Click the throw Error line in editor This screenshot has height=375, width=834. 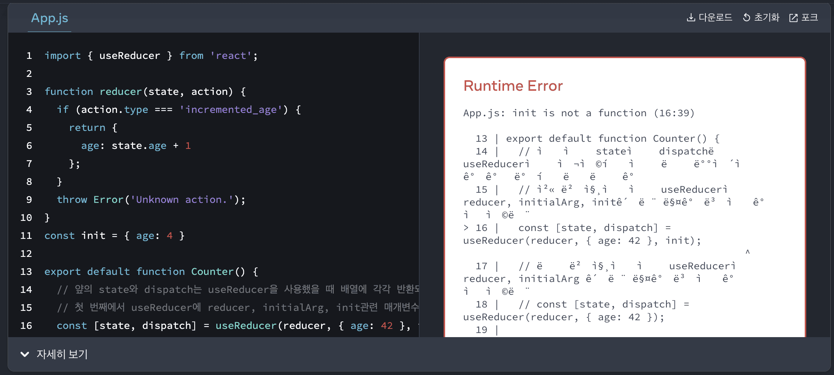(151, 200)
